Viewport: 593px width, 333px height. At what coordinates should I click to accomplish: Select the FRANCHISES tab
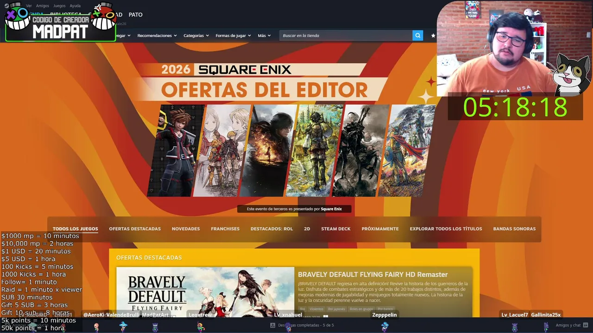click(x=225, y=229)
